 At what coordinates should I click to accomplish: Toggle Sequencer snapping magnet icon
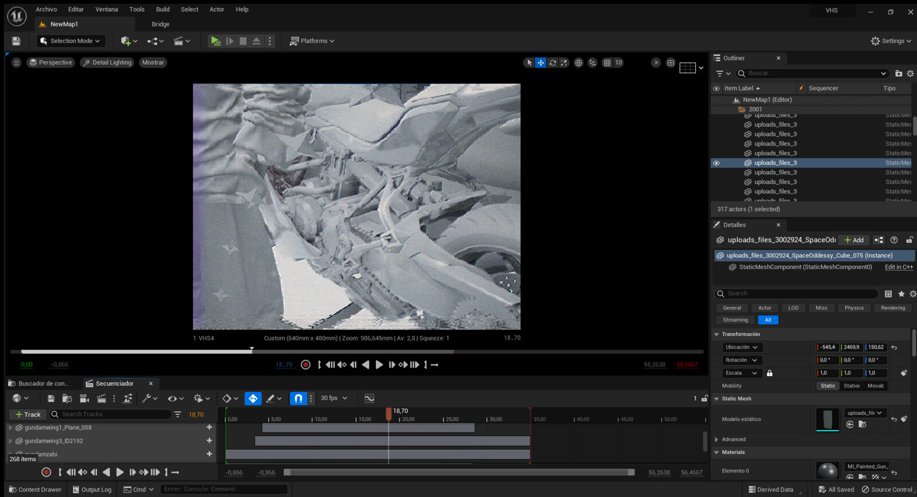[x=298, y=398]
